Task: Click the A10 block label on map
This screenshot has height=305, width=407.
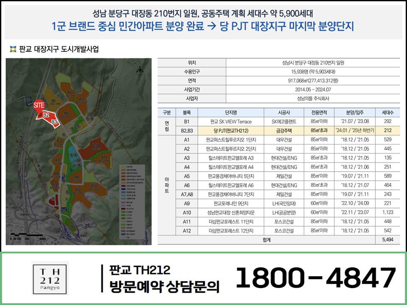Action: coord(95,145)
